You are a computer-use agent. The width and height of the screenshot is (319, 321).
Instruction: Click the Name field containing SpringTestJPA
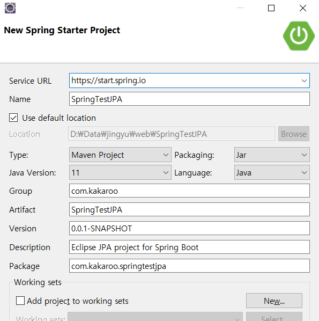[189, 99]
